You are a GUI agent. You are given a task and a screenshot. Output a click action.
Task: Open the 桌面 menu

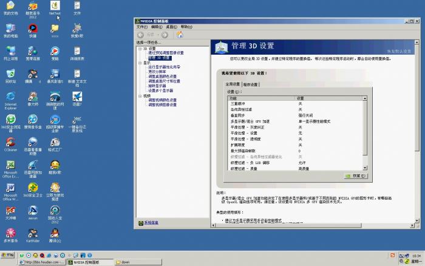pyautogui.click(x=171, y=27)
